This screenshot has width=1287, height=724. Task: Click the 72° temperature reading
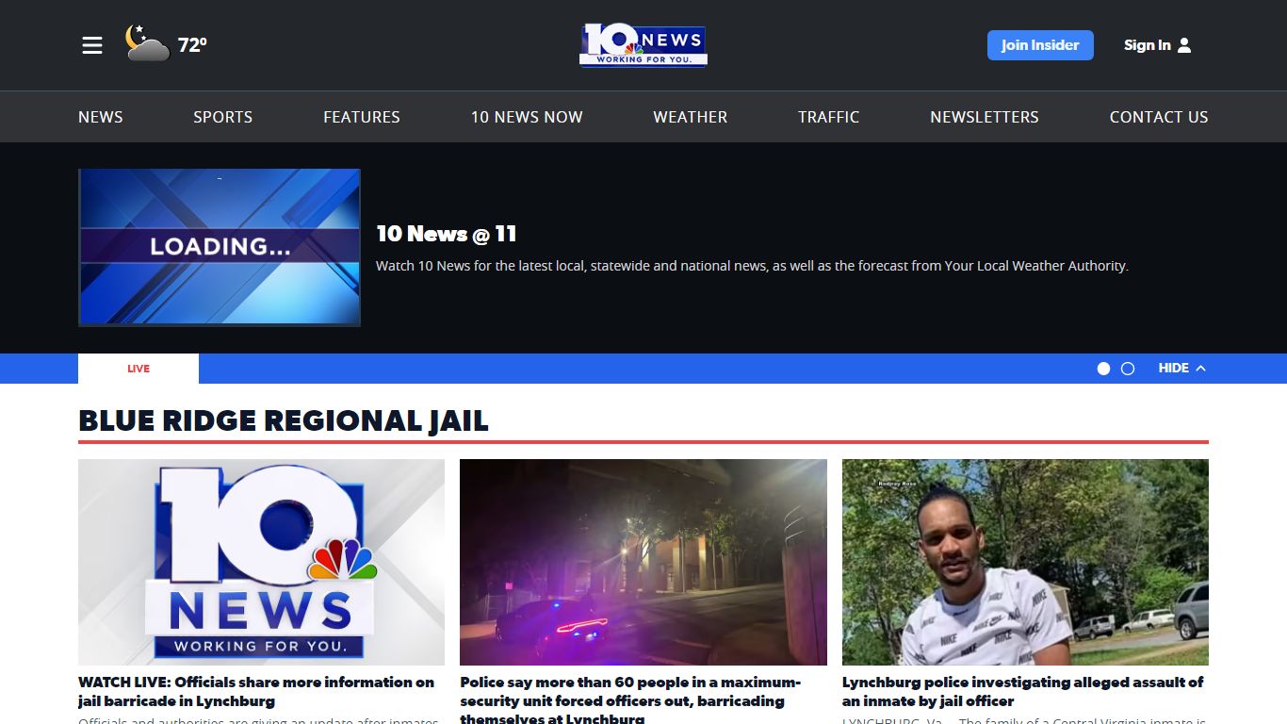pos(192,45)
